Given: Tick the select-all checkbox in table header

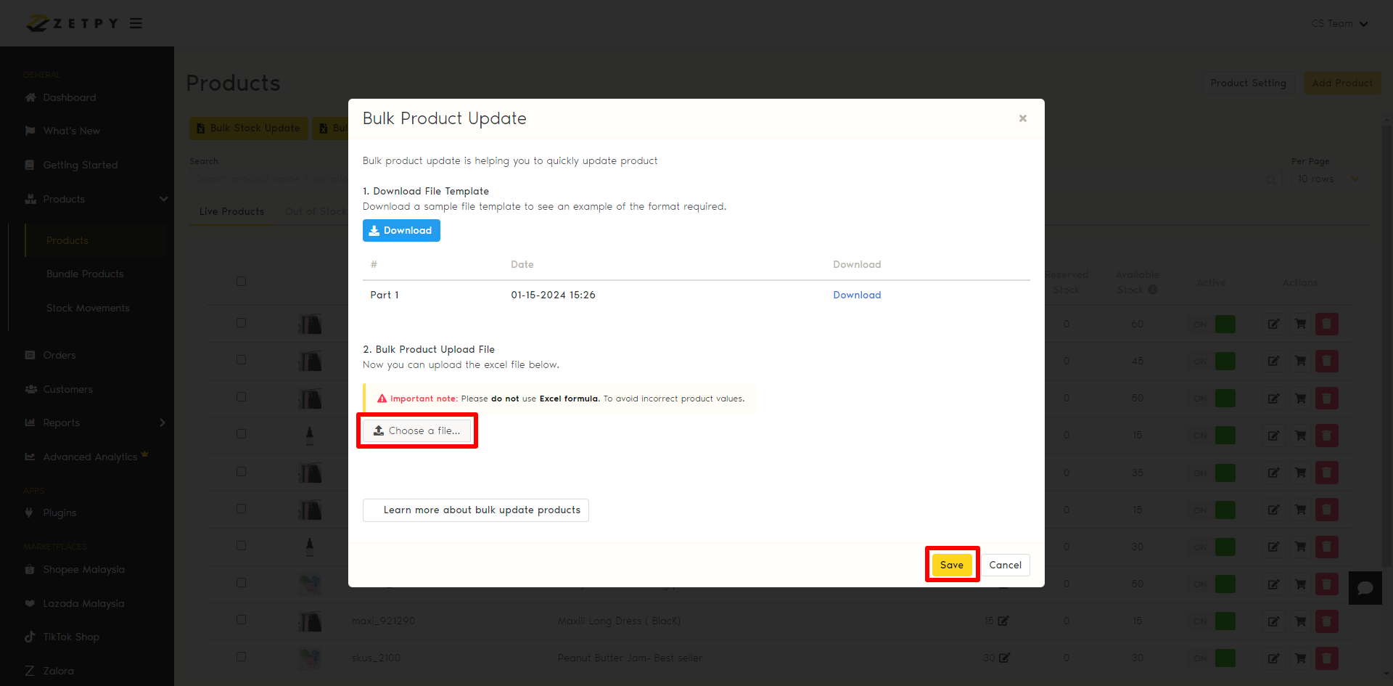Looking at the screenshot, I should tap(241, 281).
